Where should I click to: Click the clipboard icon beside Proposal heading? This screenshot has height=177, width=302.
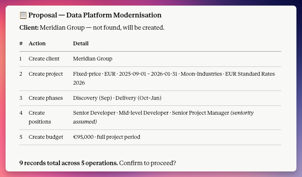(x=23, y=15)
